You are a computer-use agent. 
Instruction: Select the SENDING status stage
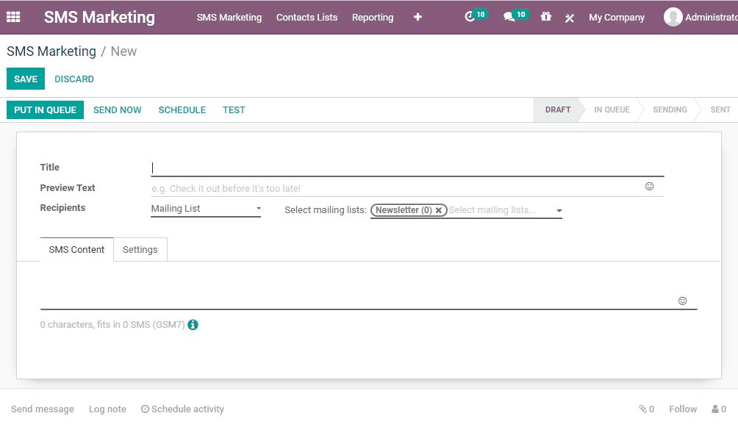[670, 110]
